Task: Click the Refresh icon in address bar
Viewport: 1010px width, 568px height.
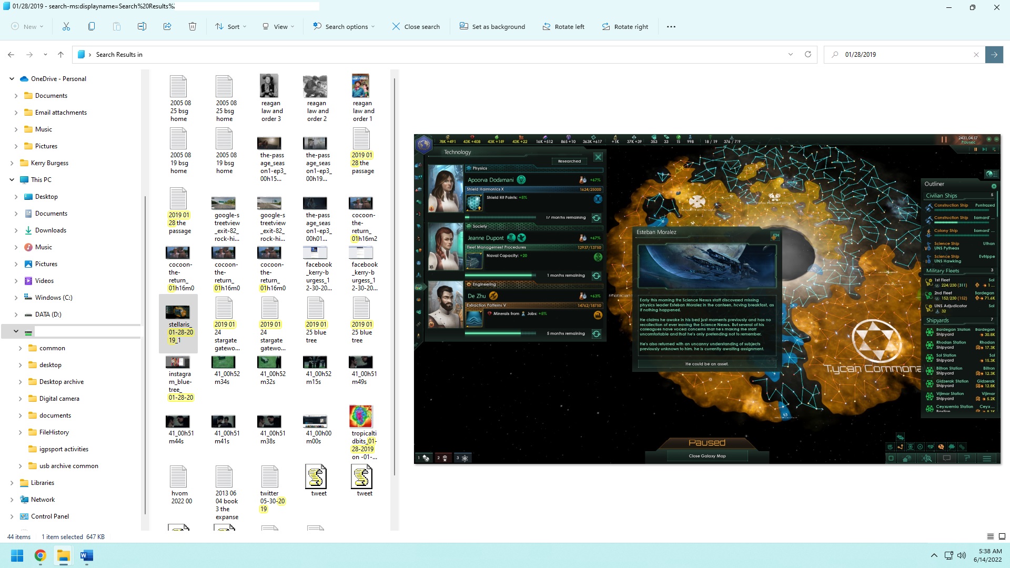Action: (x=808, y=54)
